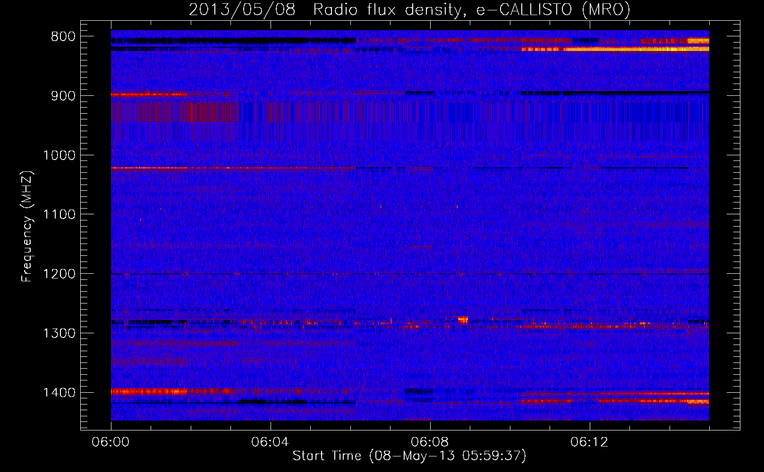Click the '06:00' time axis label
764x472 pixels.
click(x=111, y=442)
